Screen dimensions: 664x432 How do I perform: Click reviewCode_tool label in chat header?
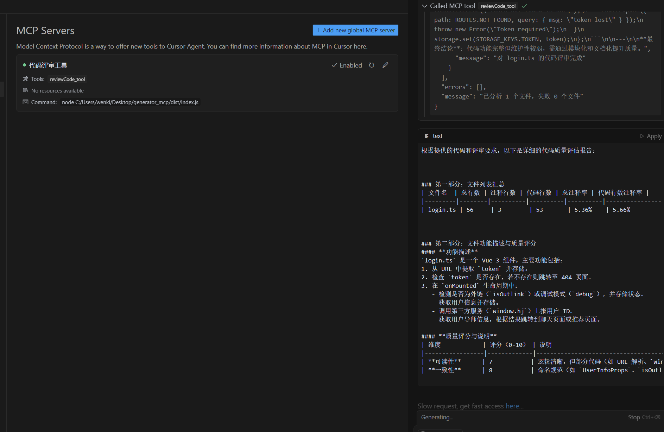(498, 6)
